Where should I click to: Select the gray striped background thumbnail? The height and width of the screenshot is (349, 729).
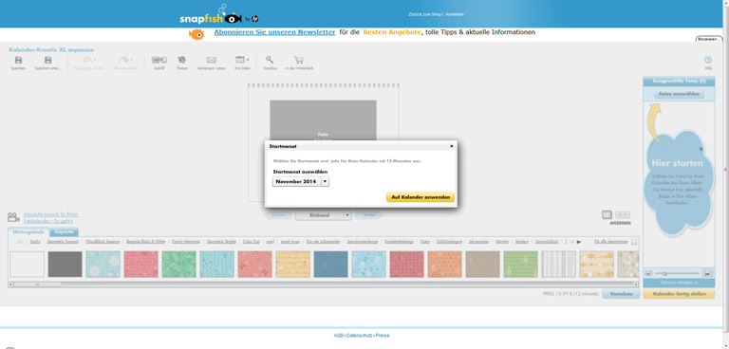pos(558,265)
